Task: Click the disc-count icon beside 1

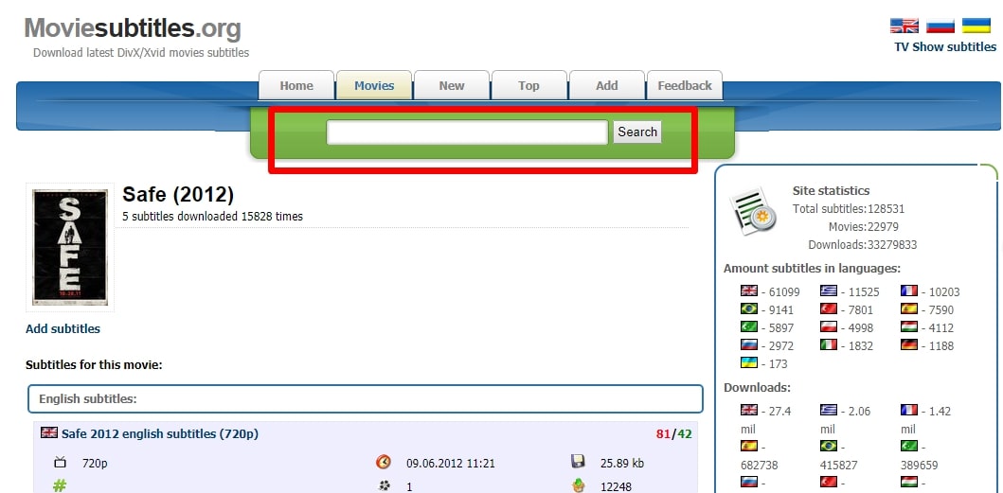Action: coord(384,486)
